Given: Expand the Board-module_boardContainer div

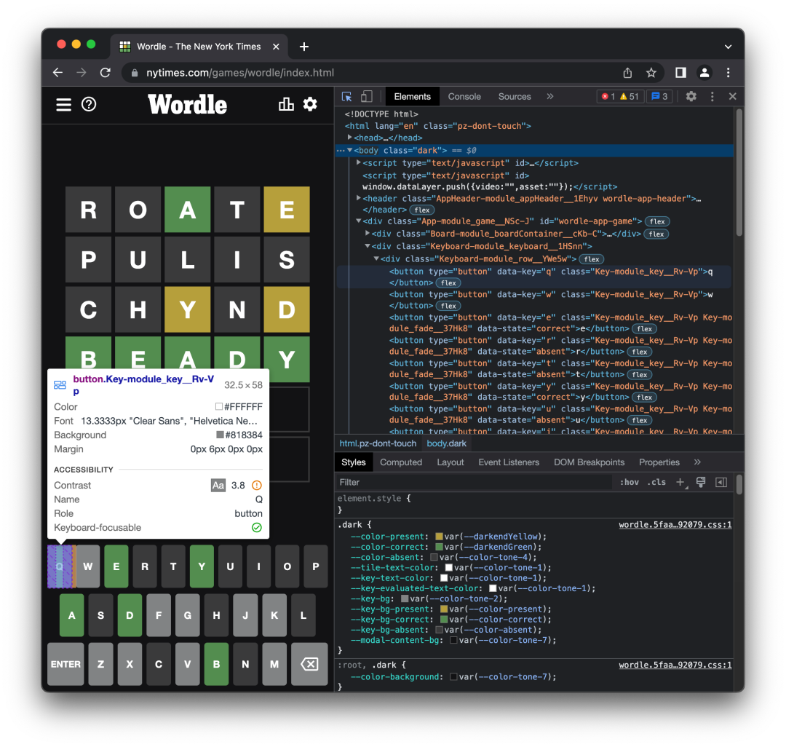Looking at the screenshot, I should click(368, 234).
